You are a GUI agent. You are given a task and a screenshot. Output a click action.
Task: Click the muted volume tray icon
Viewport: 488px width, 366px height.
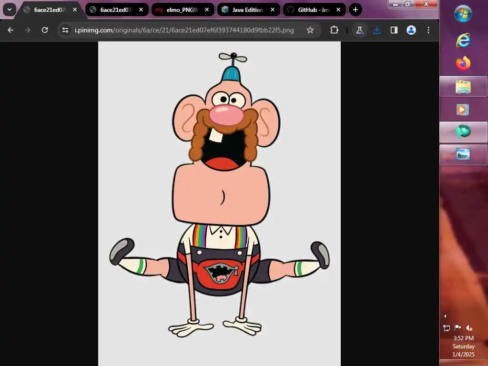[469, 328]
